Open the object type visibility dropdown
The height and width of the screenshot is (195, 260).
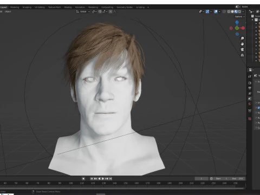(x=201, y=11)
